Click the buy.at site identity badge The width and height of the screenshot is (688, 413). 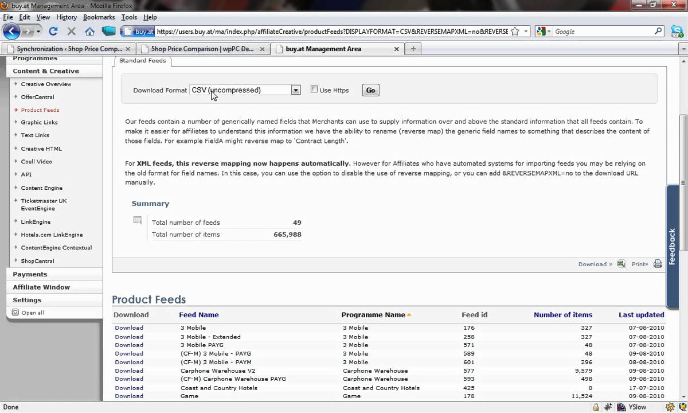(x=137, y=32)
